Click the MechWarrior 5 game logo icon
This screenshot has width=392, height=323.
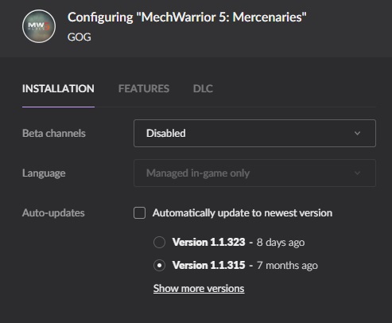coord(39,26)
